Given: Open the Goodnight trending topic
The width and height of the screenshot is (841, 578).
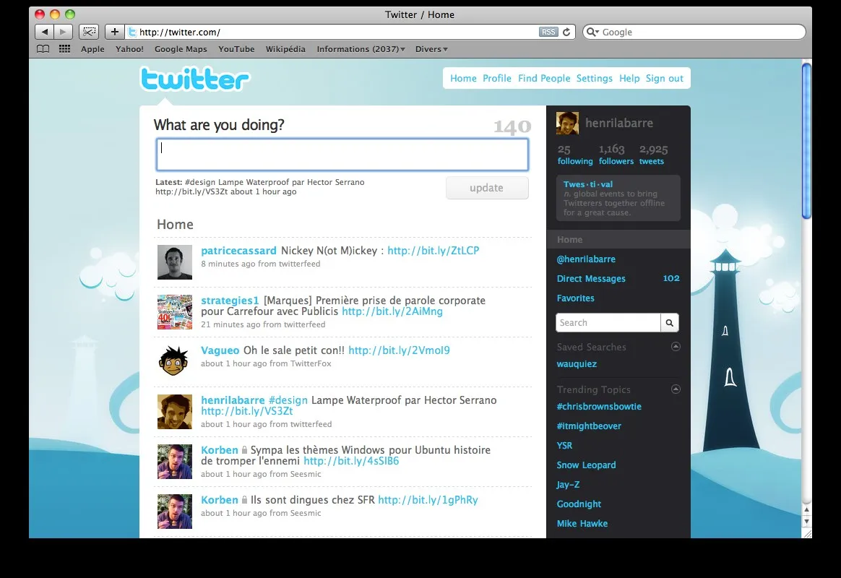Looking at the screenshot, I should [579, 504].
